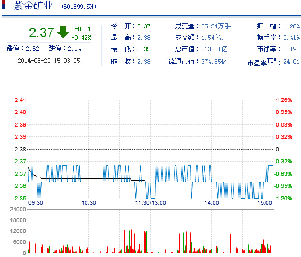
Task: Select the 流通市值 value 374.55亿
Action: pyautogui.click(x=214, y=62)
